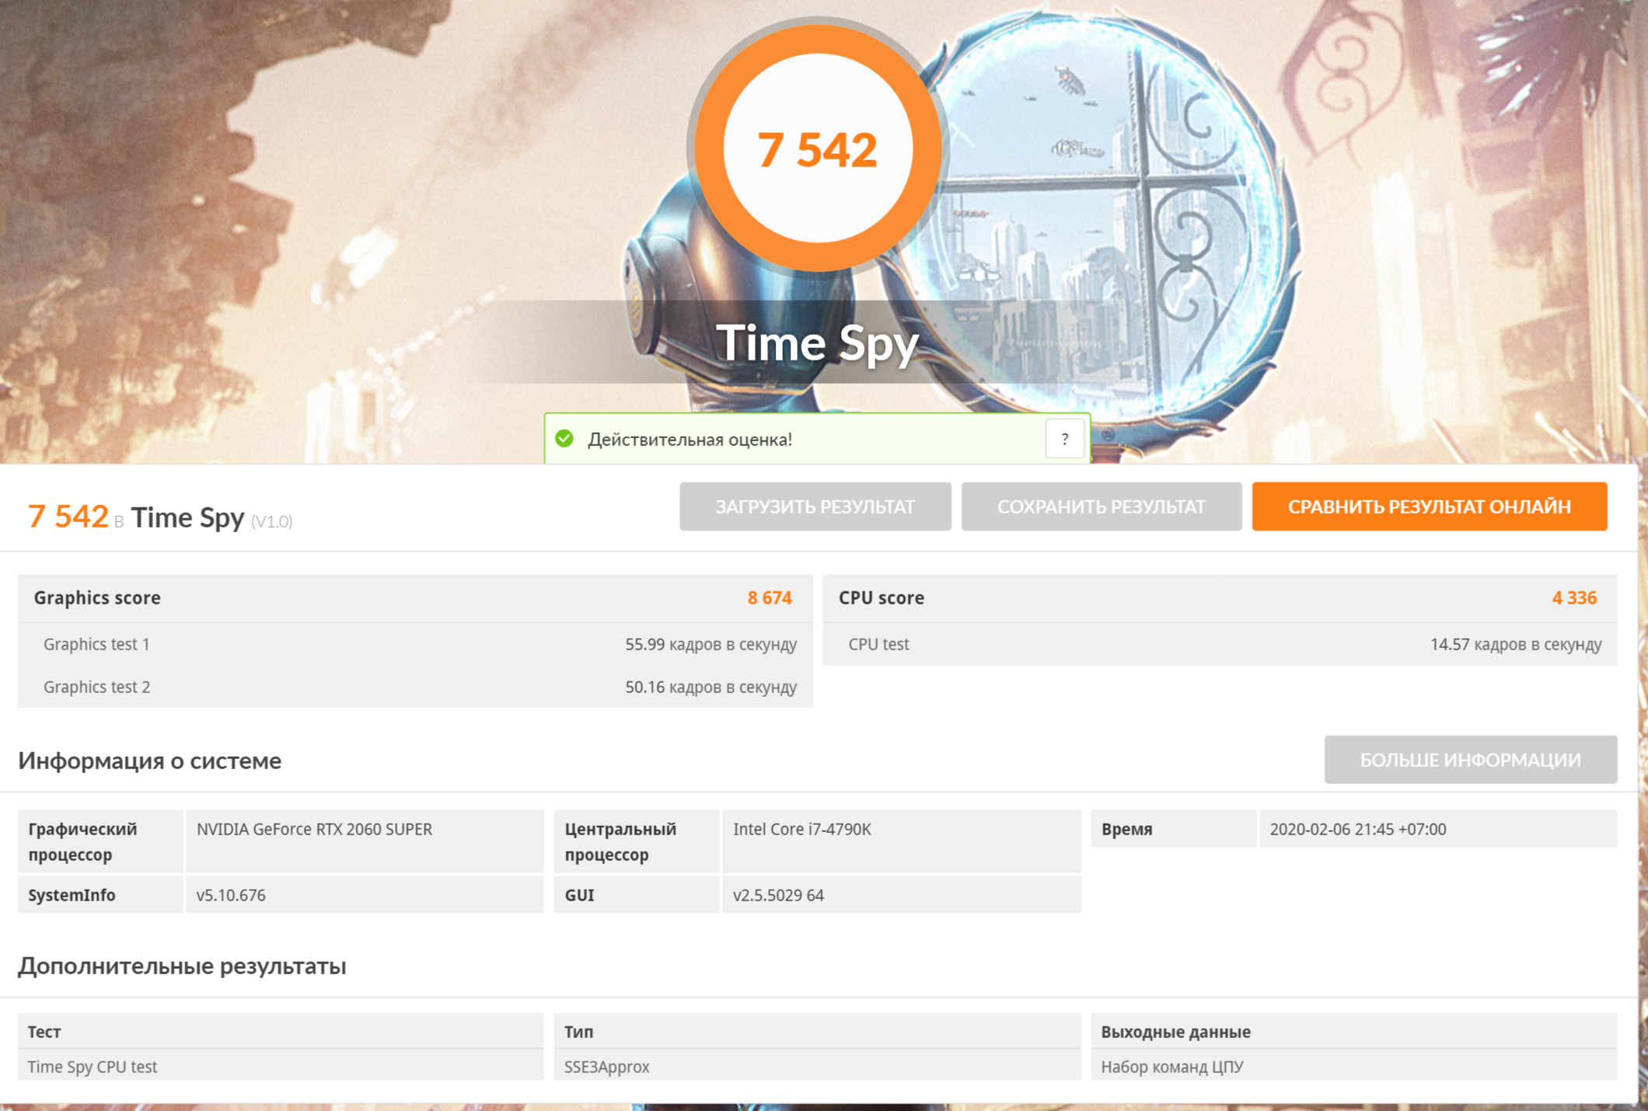Select the CPU test row label
The width and height of the screenshot is (1648, 1111).
coord(878,644)
